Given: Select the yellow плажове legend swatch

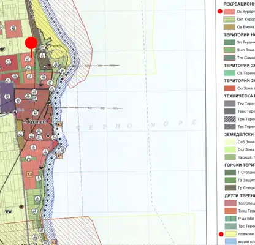Looking at the screenshot, I should pyautogui.click(x=230, y=234).
